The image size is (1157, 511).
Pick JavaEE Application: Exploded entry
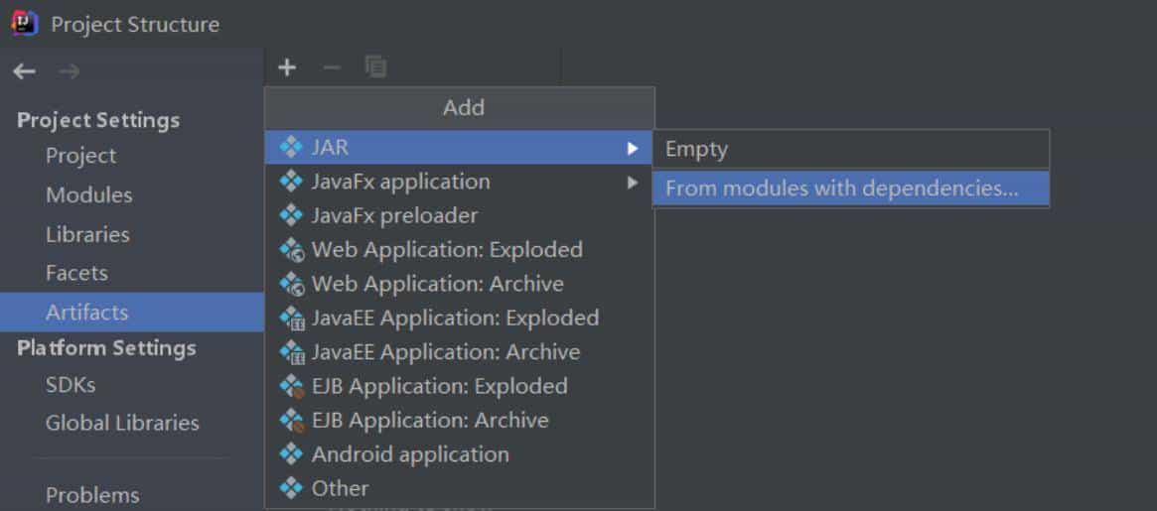click(x=454, y=319)
